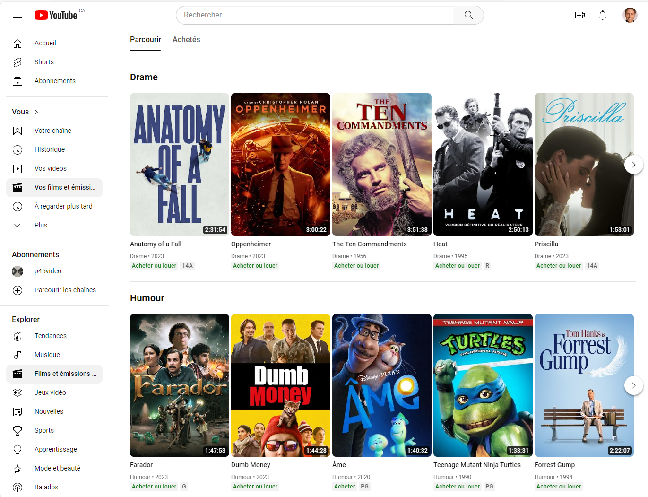Click the 14A rating badge under Priscilla

tap(592, 266)
